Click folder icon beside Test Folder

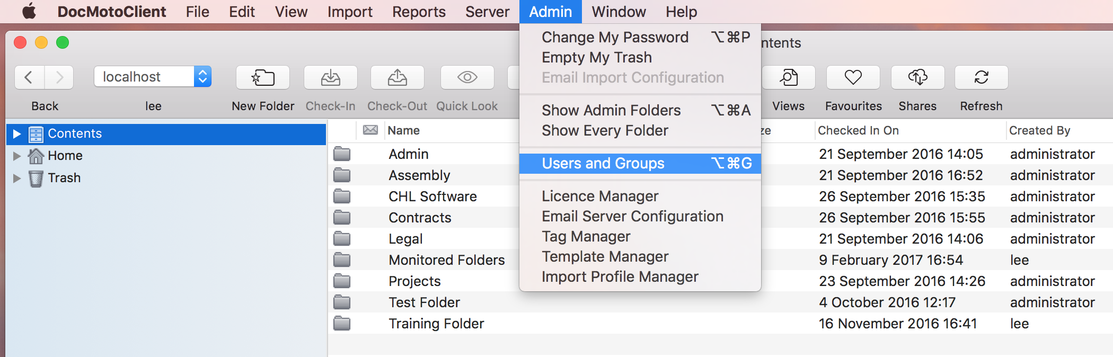342,302
